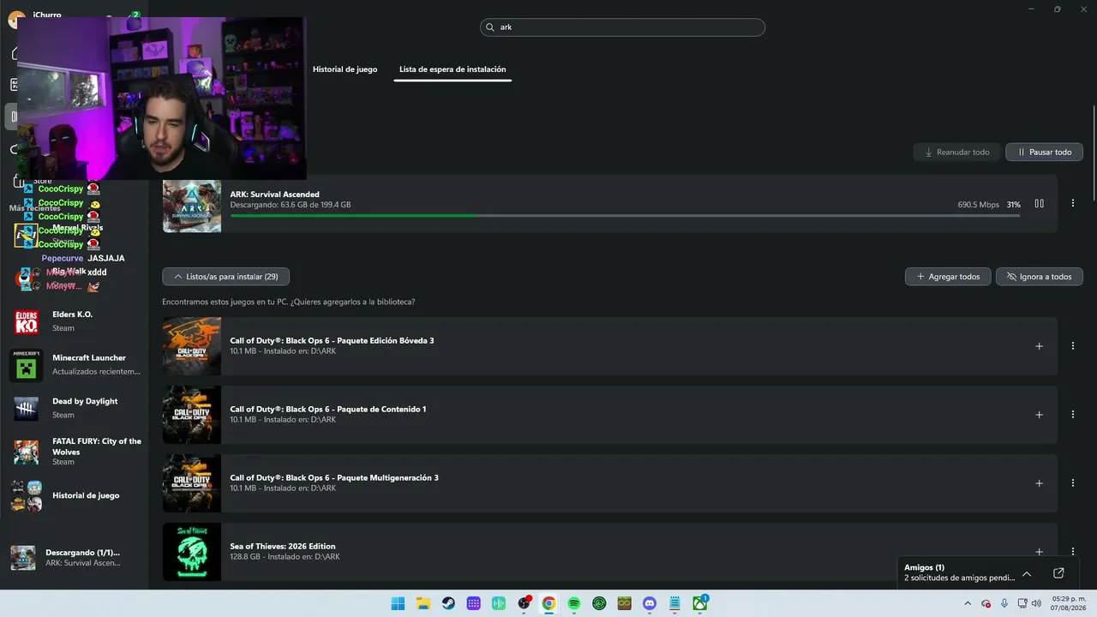Click Ignora a todos button

[1040, 277]
